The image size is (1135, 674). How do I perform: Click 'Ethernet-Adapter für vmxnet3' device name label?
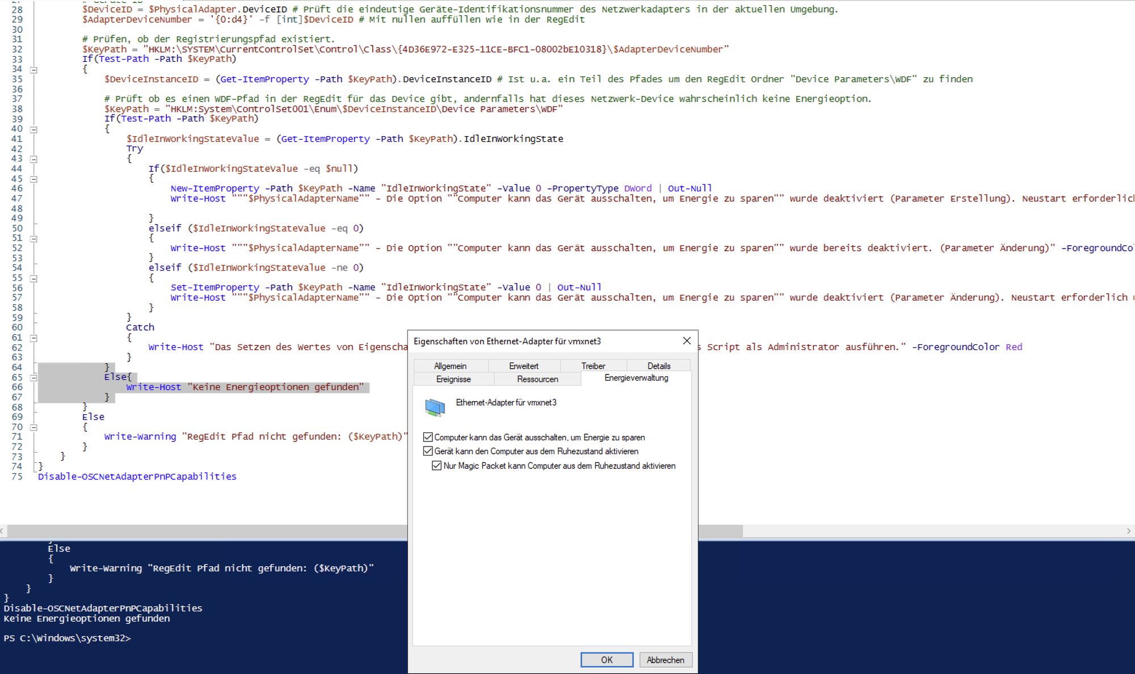[x=506, y=402]
